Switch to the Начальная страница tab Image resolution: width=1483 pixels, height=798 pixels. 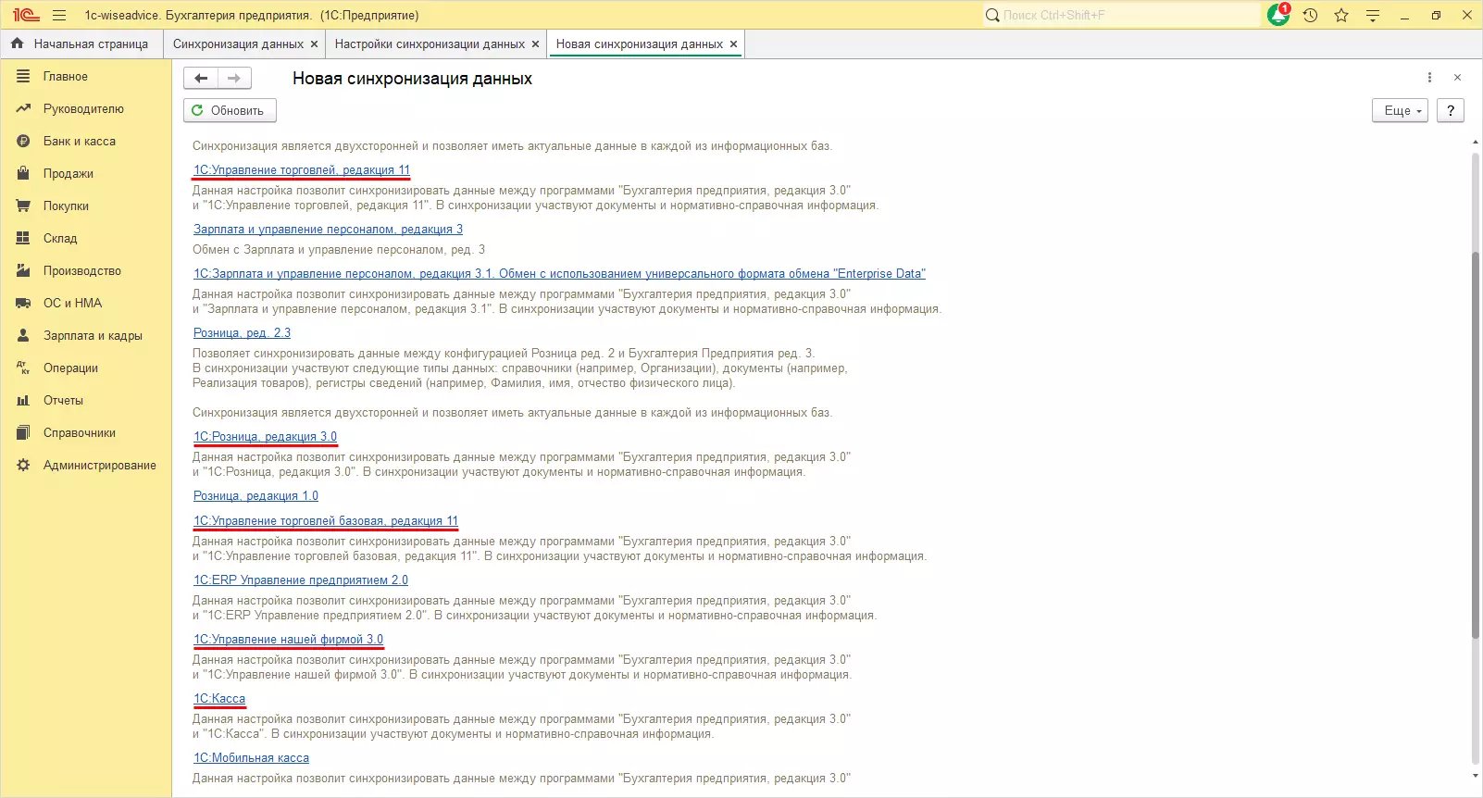point(81,44)
